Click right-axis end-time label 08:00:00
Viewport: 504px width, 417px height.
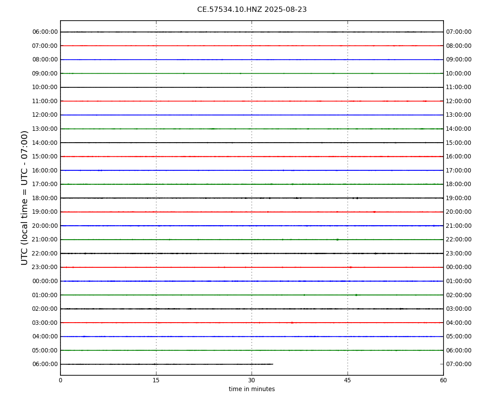(x=459, y=46)
